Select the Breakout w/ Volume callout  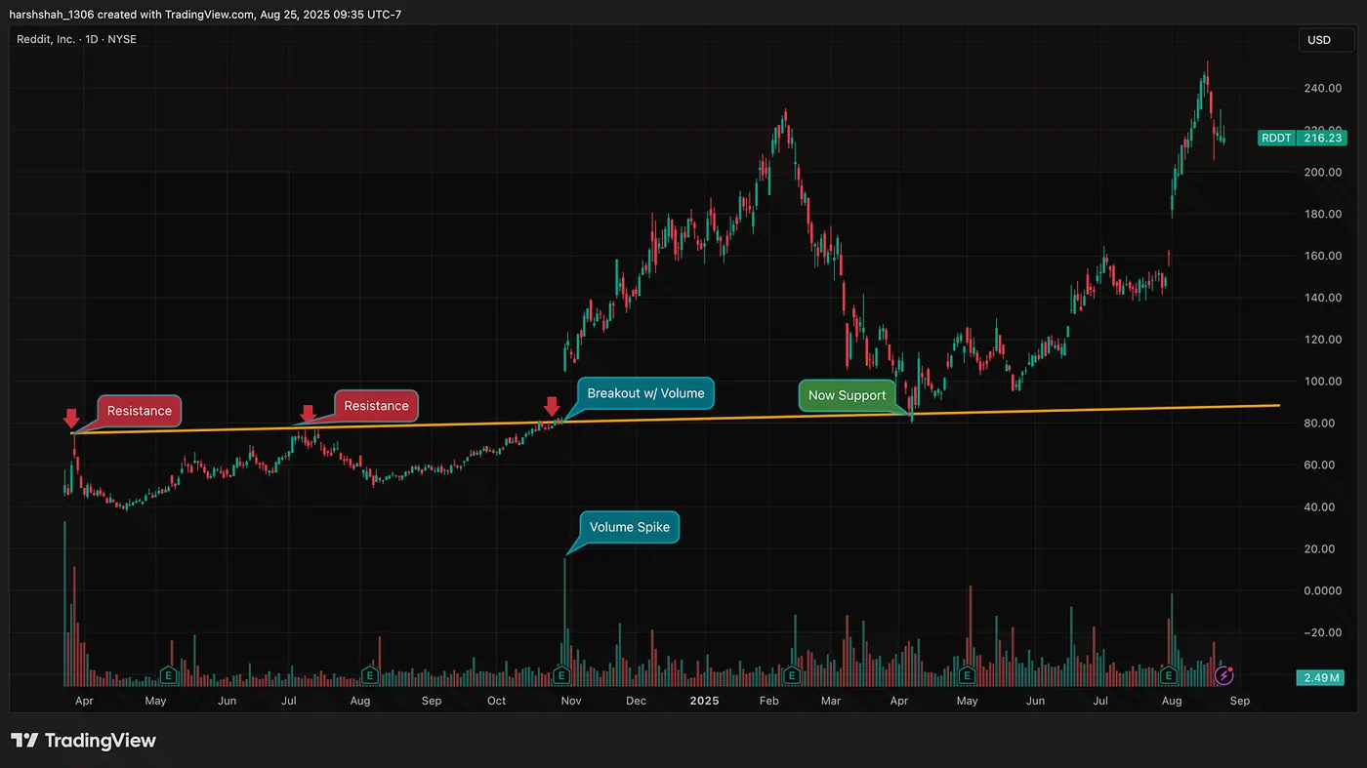point(645,393)
